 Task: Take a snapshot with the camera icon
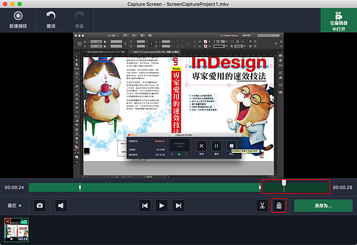pos(39,206)
